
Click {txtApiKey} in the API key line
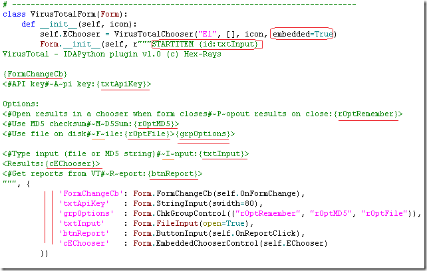coord(123,84)
